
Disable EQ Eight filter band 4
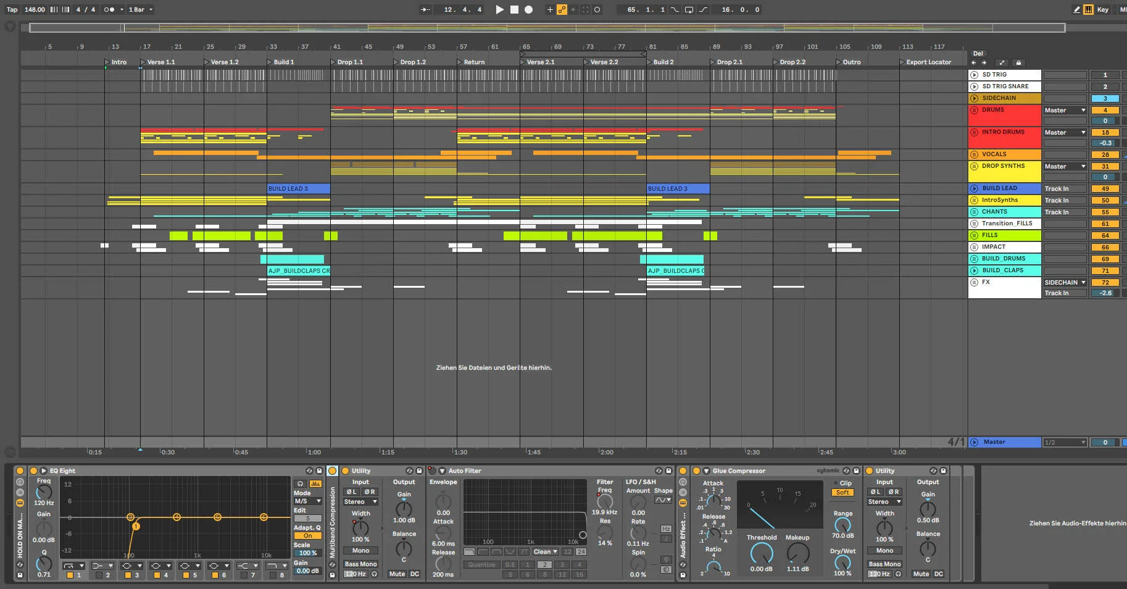coord(157,575)
